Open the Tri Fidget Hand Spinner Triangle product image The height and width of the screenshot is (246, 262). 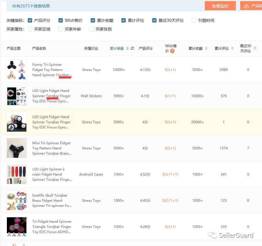(x=17, y=227)
